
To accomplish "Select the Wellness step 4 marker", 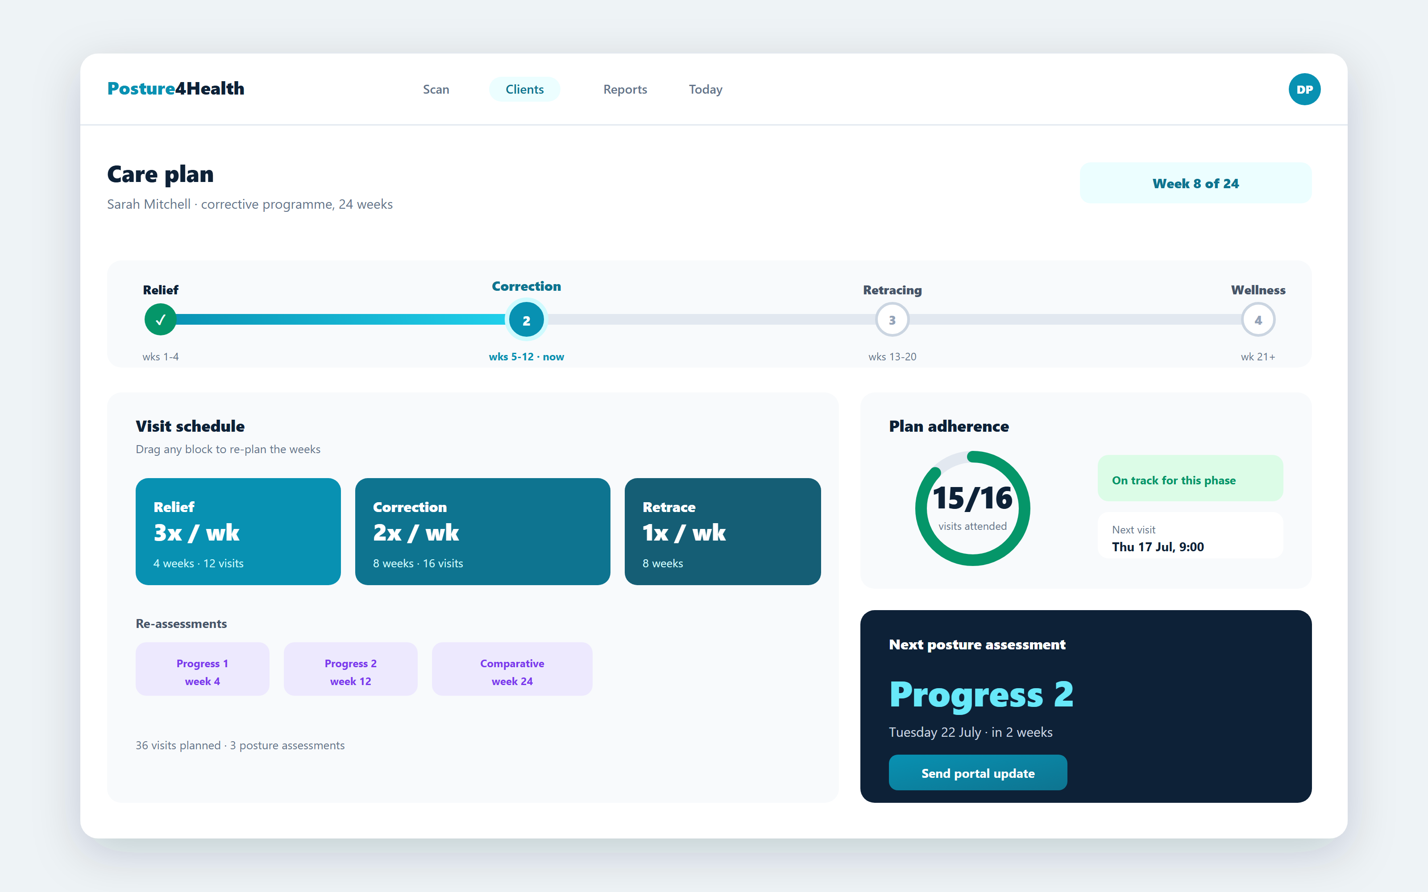I will [1258, 319].
